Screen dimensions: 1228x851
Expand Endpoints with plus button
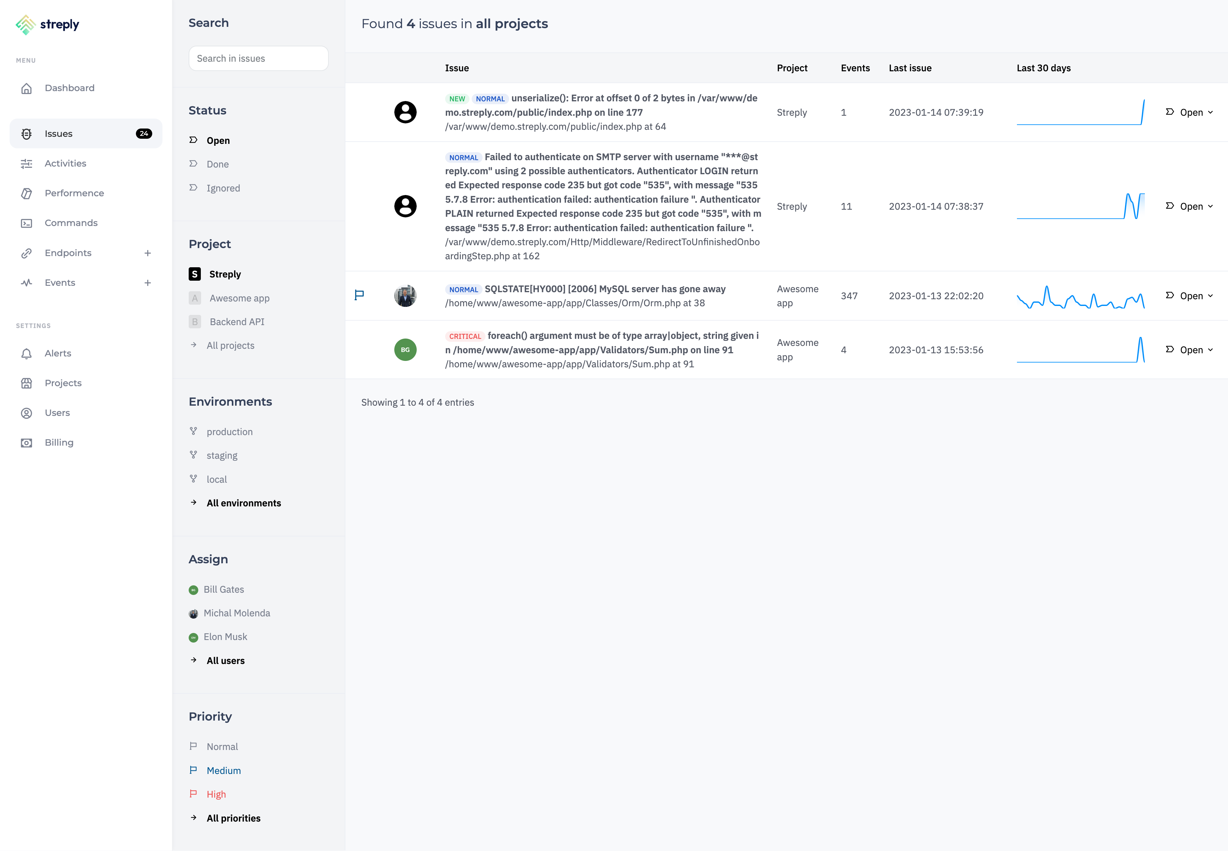(x=148, y=253)
